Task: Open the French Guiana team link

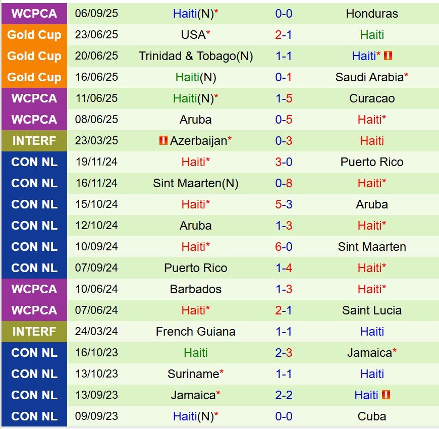Action: [196, 332]
